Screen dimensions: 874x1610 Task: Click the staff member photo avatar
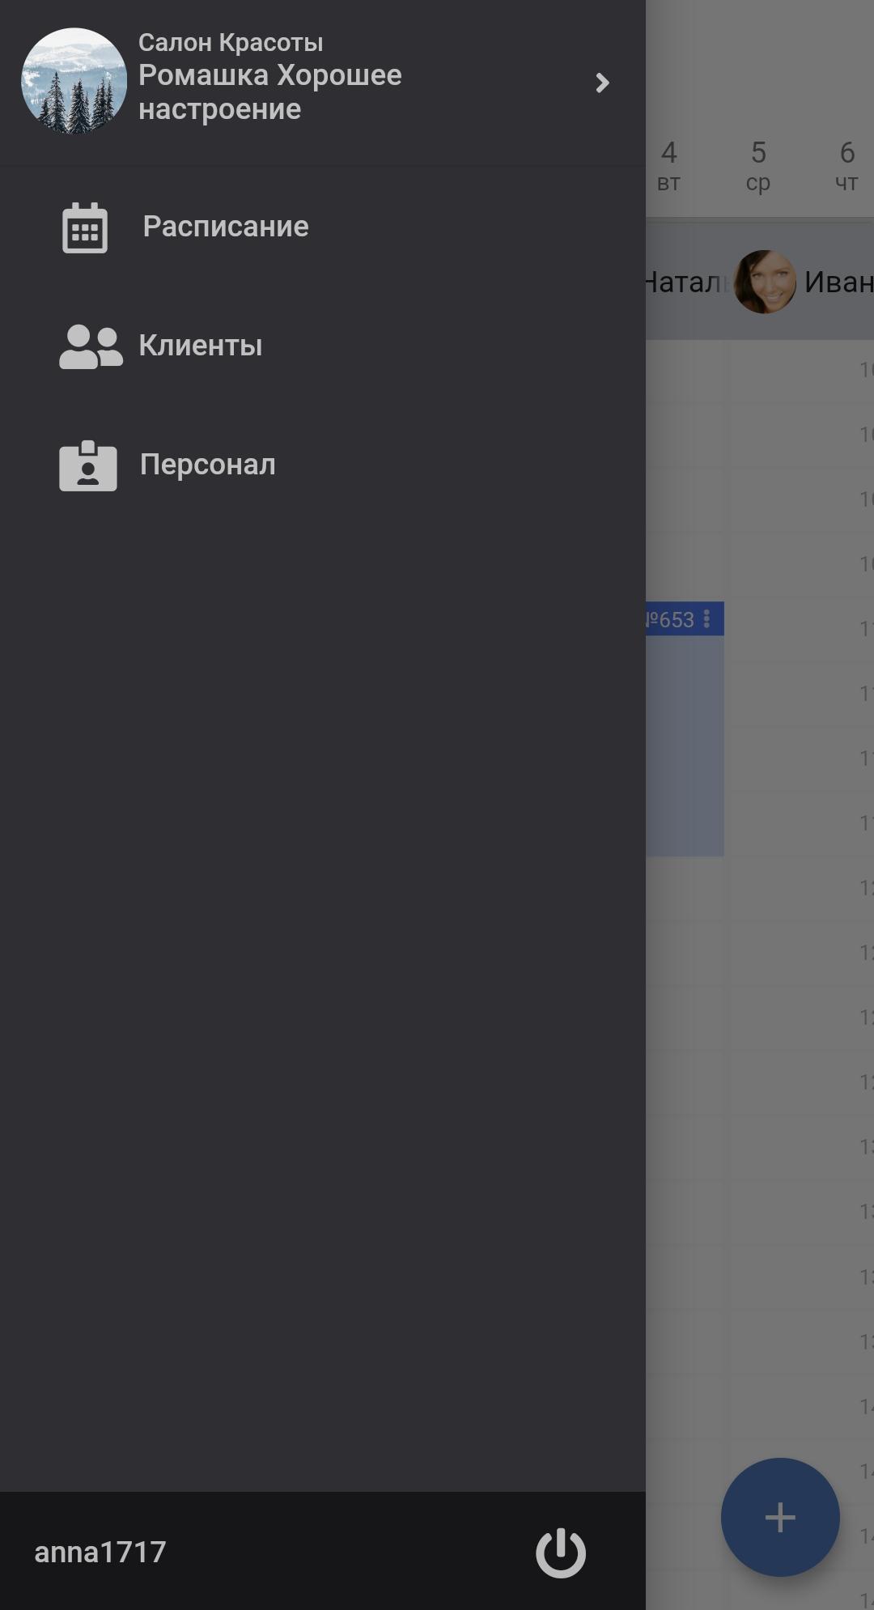[765, 282]
